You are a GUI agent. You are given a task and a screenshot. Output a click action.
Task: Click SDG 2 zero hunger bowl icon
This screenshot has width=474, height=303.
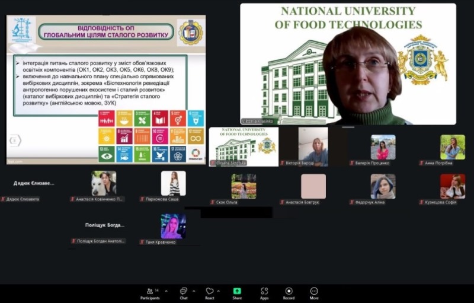pos(124,119)
